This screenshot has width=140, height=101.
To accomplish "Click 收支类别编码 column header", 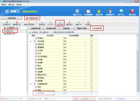I will (74, 36).
